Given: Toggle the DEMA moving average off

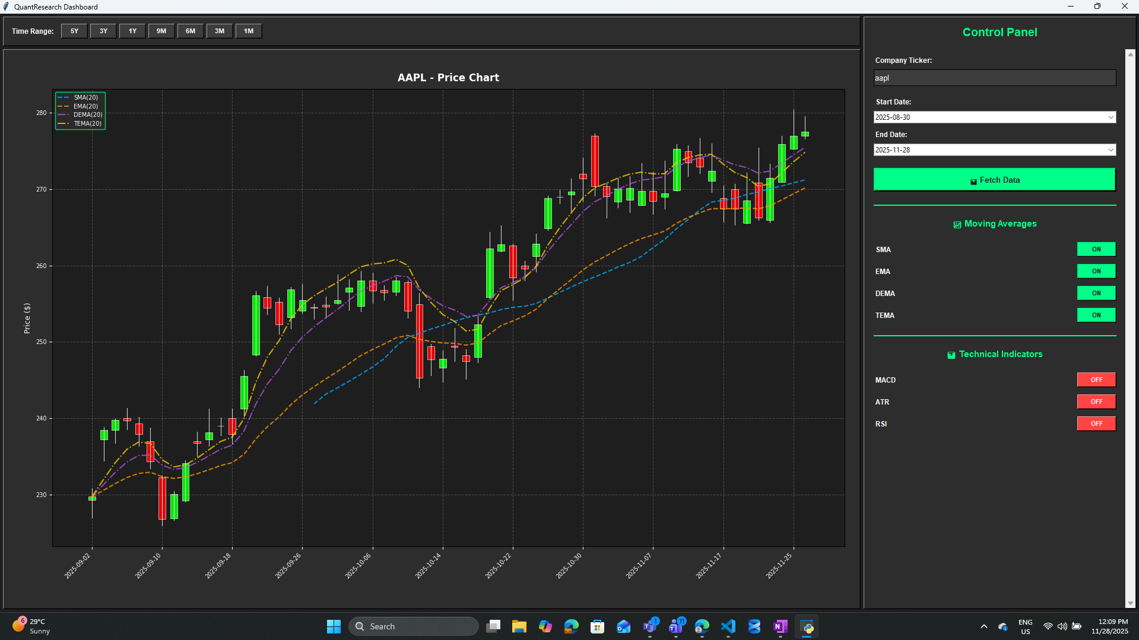Looking at the screenshot, I should [x=1096, y=293].
